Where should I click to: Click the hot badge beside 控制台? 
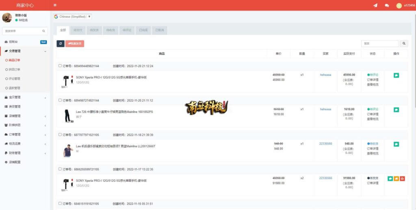tap(43, 42)
